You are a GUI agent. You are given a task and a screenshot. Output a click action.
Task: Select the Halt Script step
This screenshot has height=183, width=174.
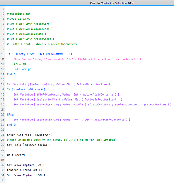[22, 69]
